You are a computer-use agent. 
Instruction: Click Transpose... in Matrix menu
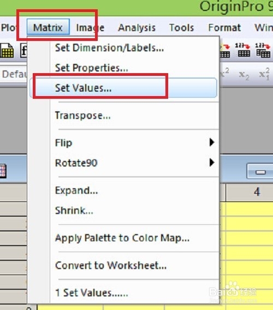tap(123, 115)
